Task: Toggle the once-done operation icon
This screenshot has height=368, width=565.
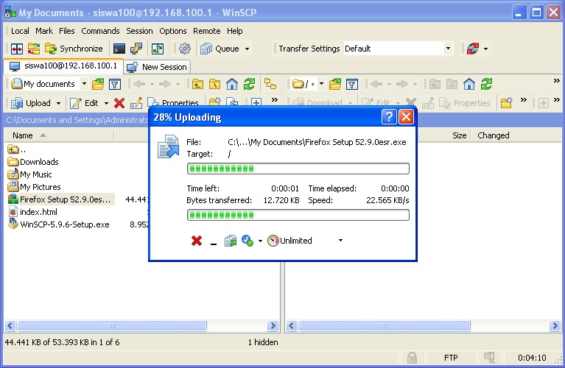Action: click(248, 241)
